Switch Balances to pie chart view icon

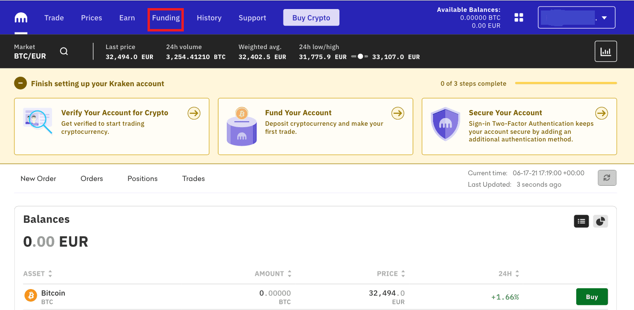pos(601,221)
